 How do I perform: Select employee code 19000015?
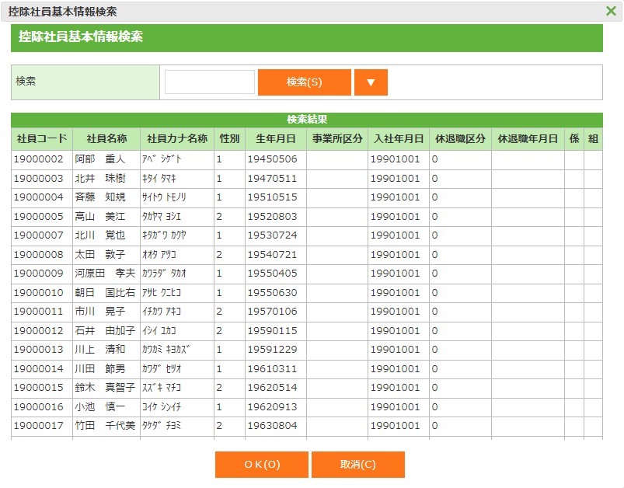point(39,388)
